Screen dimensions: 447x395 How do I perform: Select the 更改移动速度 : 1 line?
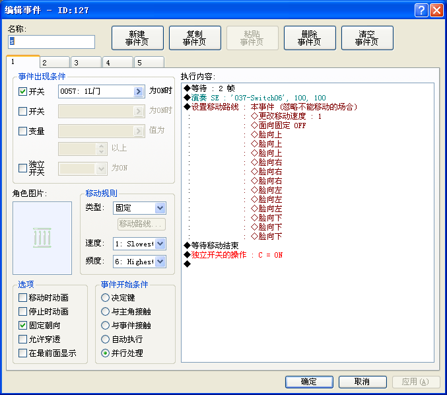[x=286, y=116]
